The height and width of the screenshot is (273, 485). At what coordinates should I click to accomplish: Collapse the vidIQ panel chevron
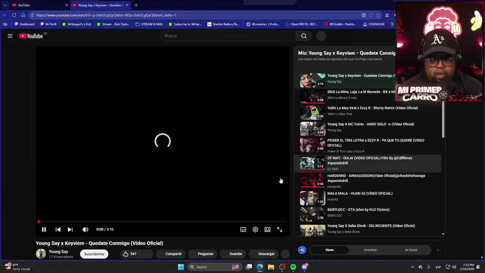[438, 250]
